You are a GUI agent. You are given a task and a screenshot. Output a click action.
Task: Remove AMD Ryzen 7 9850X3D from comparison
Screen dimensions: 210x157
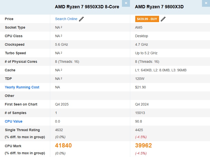coord(126,3)
